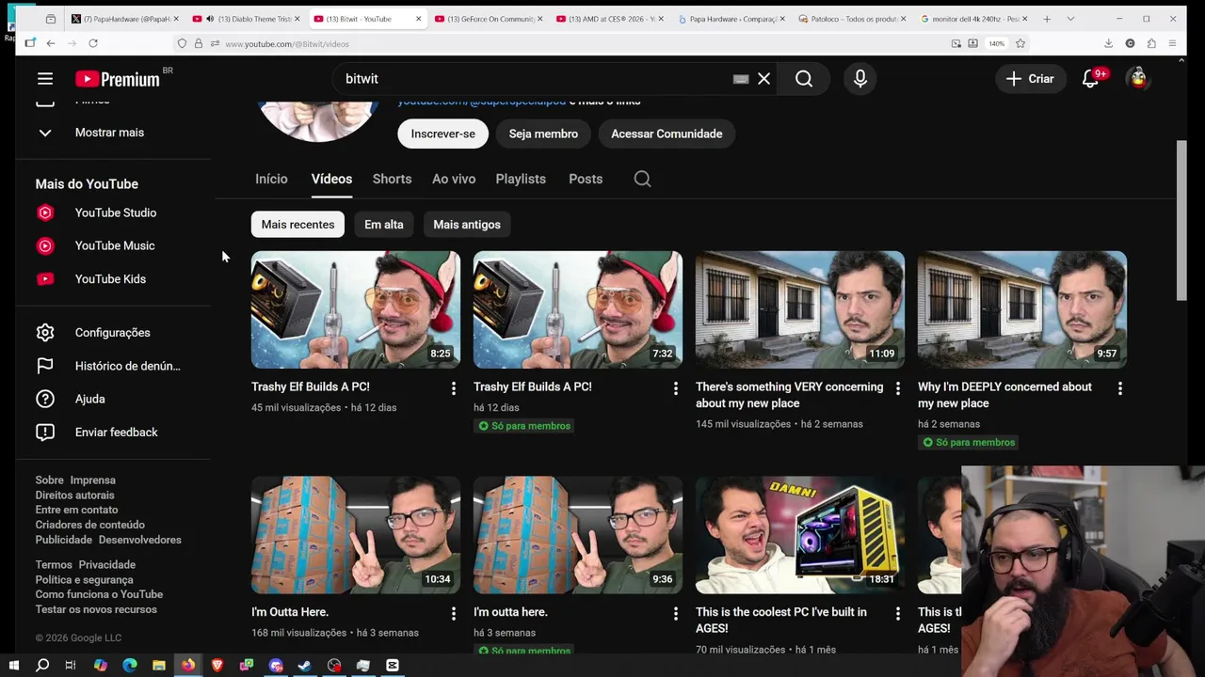Viewport: 1205px width, 677px height.
Task: Bookmark this page with the star icon
Action: coord(1020,43)
